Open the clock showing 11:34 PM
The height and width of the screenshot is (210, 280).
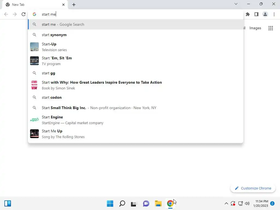pyautogui.click(x=261, y=203)
